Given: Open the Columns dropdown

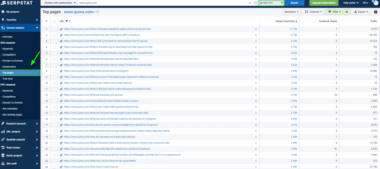Looking at the screenshot, I should pos(312,12).
